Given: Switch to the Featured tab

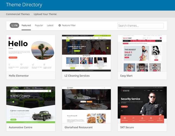Looking at the screenshot, I should (x=26, y=25).
